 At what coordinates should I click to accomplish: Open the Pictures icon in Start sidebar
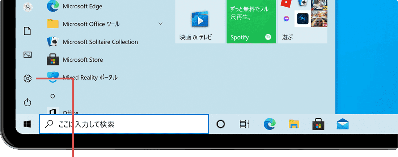[x=27, y=55]
